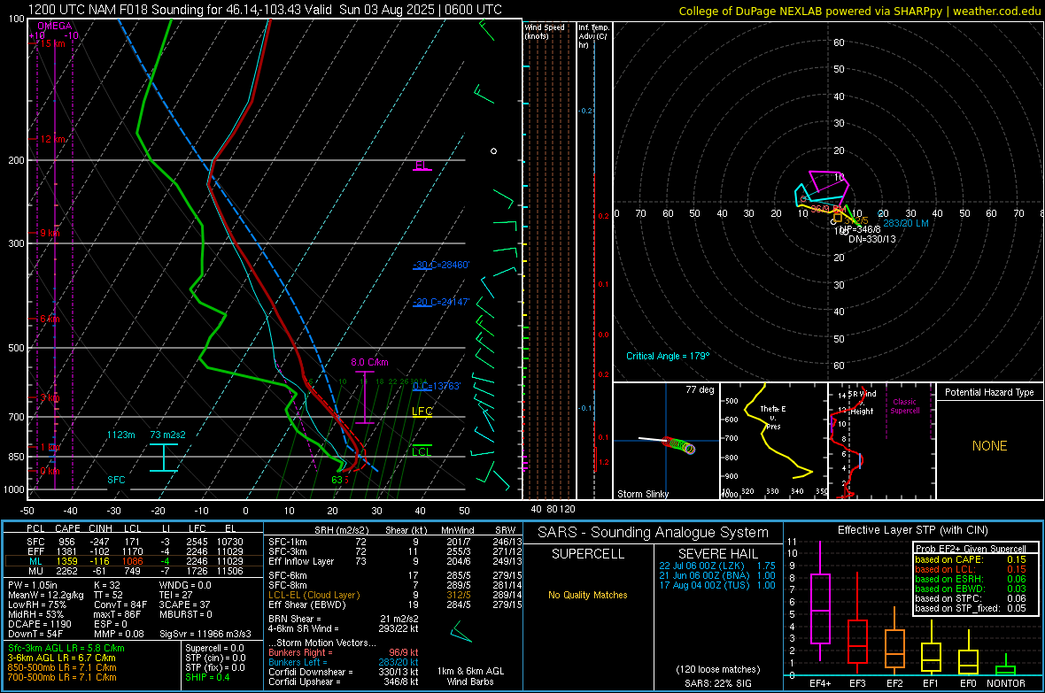Click the magenta EF4+ box plot
This screenshot has height=693, width=1045.
pyautogui.click(x=820, y=601)
